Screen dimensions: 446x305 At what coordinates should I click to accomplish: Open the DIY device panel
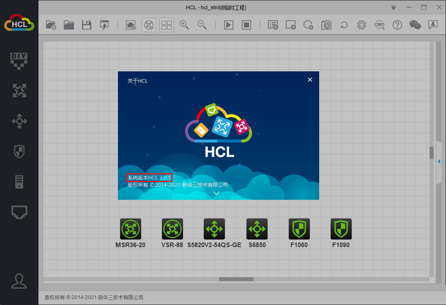(19, 61)
